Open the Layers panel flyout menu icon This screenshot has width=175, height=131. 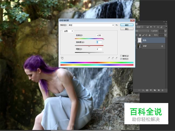(x=166, y=24)
